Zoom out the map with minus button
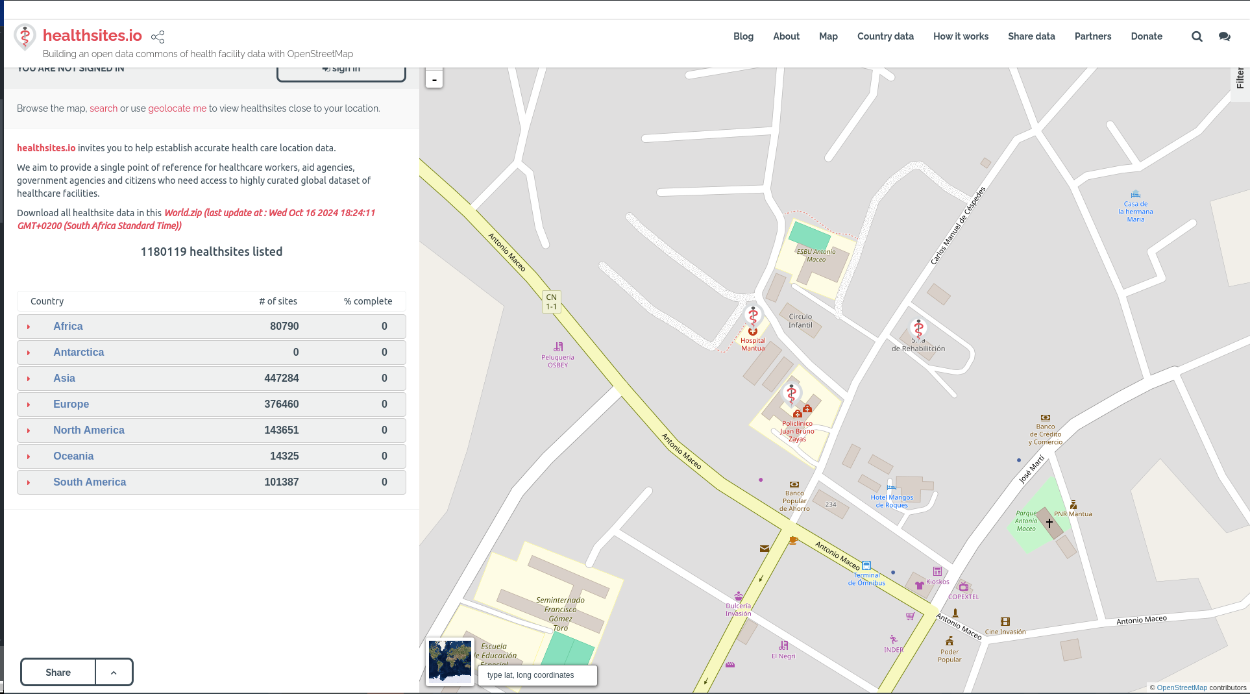The height and width of the screenshot is (694, 1250). tap(434, 80)
